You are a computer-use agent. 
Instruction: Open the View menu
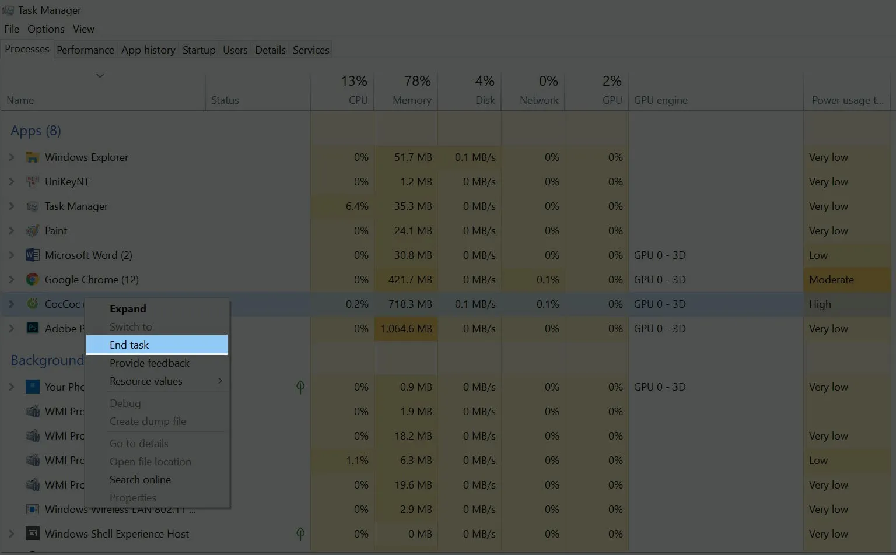(83, 29)
